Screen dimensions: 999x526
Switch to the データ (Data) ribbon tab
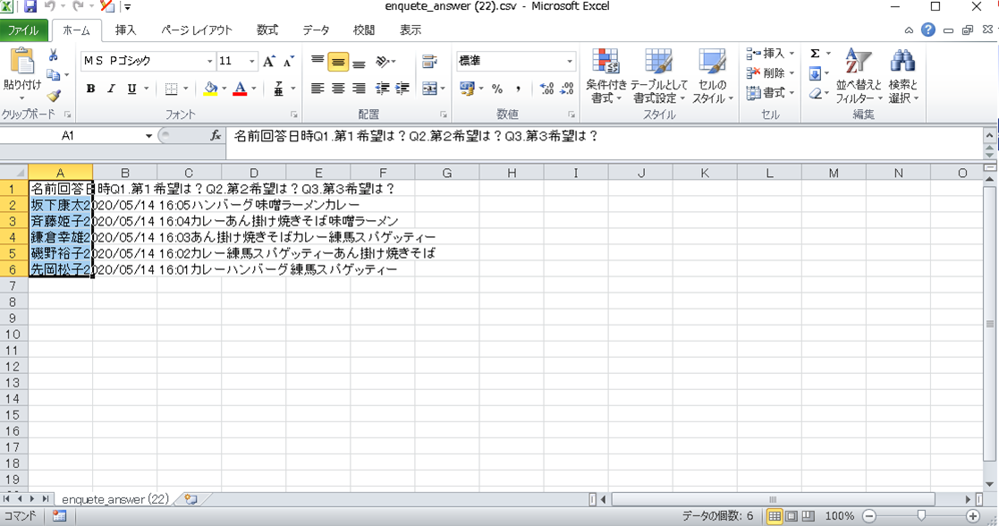316,30
